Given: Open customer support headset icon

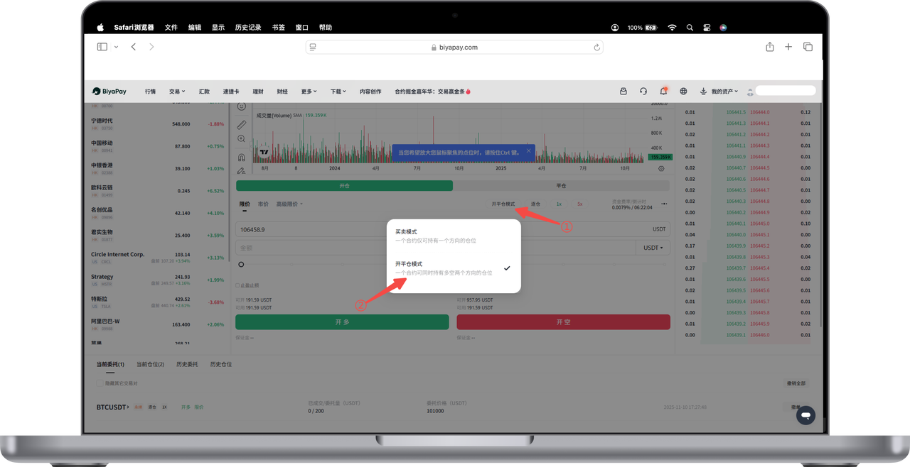Looking at the screenshot, I should [x=643, y=92].
